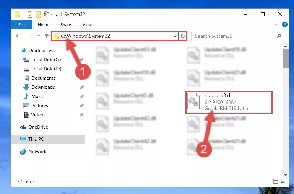The width and height of the screenshot is (294, 194).
Task: Go back with the Back arrow
Action: 18,36
